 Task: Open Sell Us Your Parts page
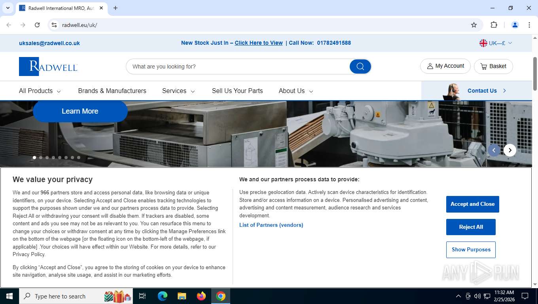237,91
